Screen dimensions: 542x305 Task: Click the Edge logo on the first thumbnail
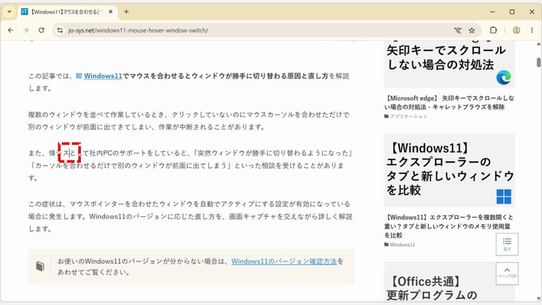504,77
